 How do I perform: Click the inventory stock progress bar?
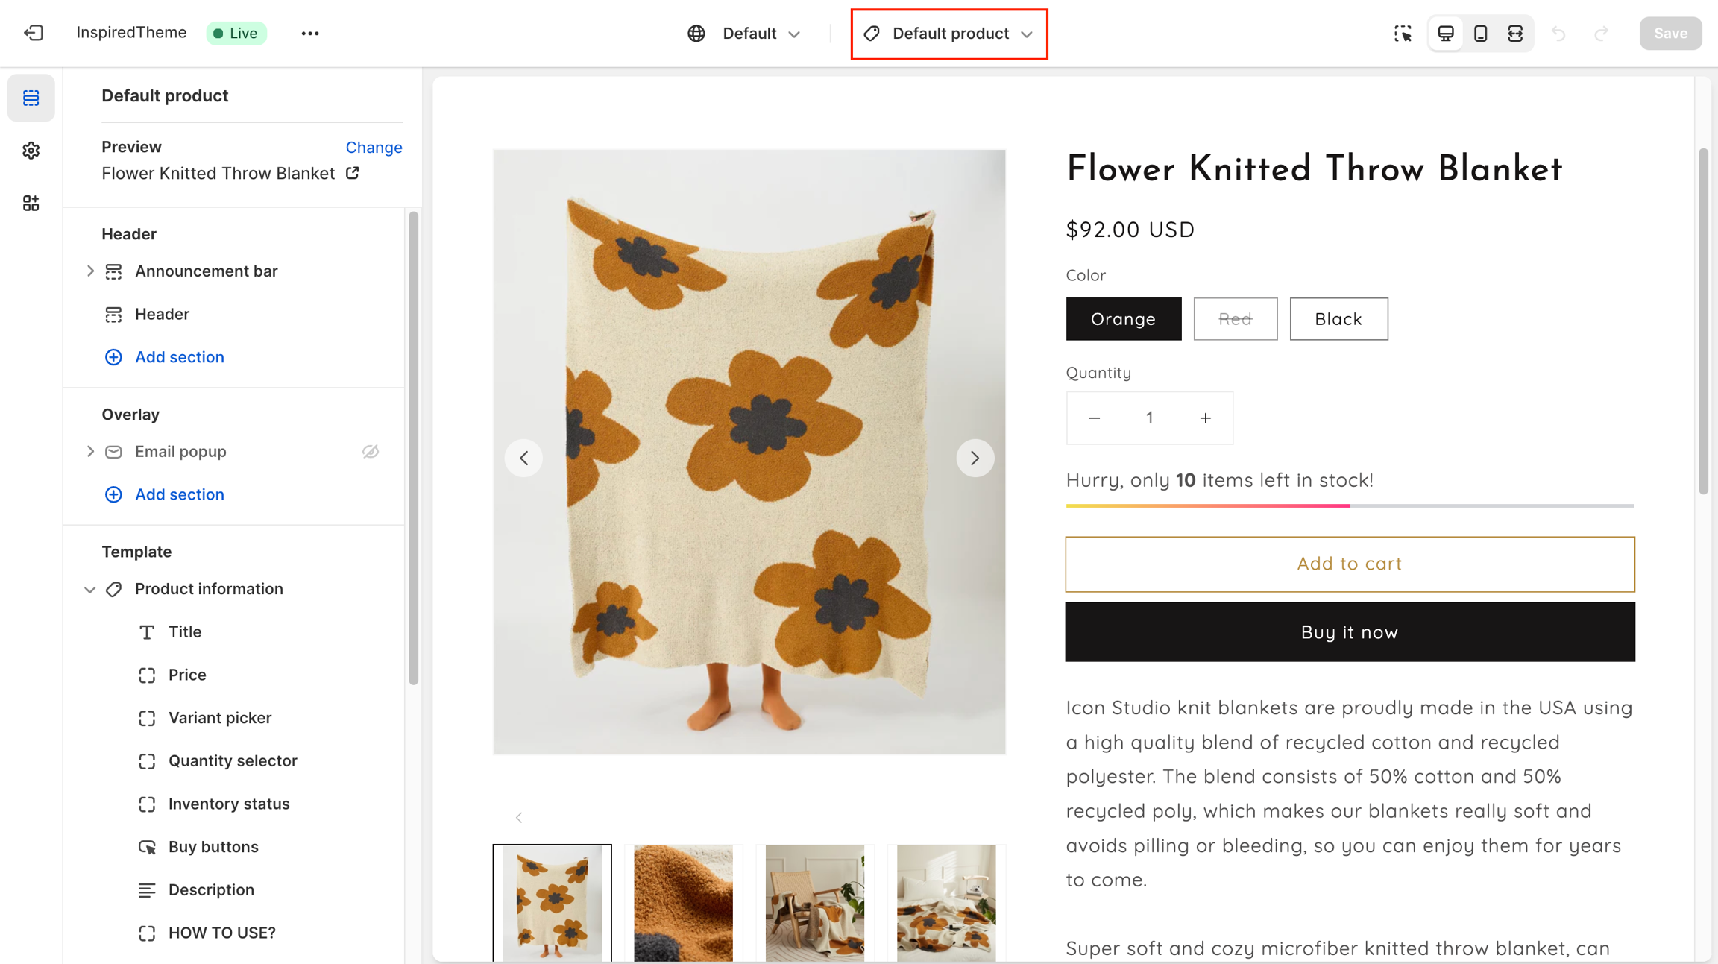click(1350, 505)
